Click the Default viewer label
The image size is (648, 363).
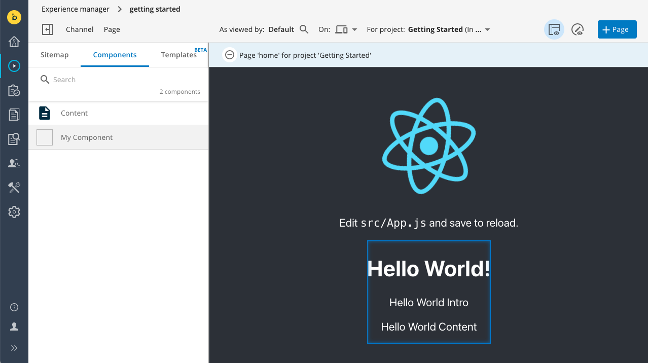tap(281, 29)
